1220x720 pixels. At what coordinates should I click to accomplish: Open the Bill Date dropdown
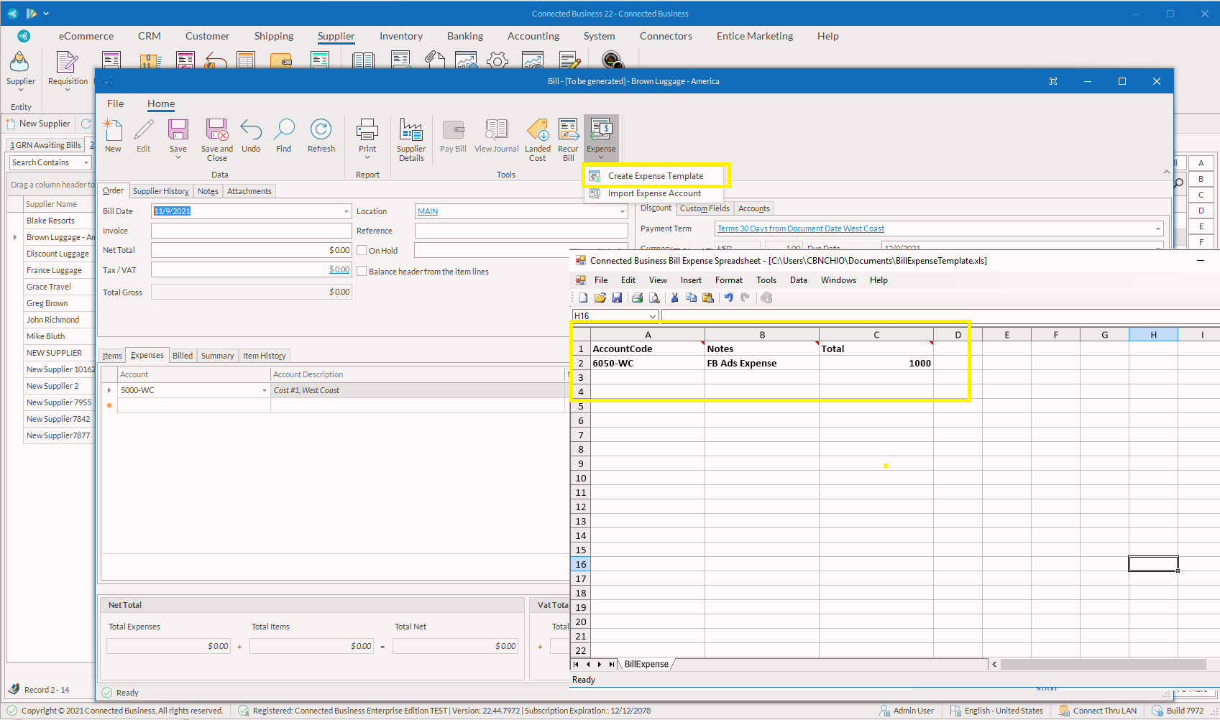tap(346, 211)
